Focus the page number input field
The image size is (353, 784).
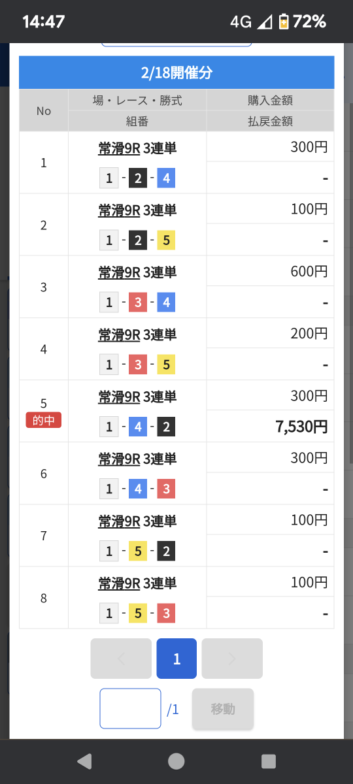(x=130, y=709)
